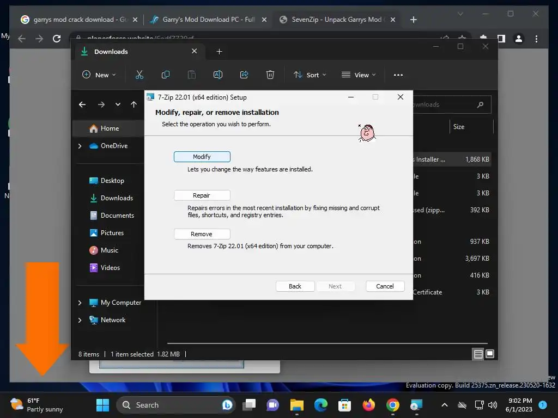The image size is (558, 418).
Task: Select Network in the Explorer sidebar
Action: pos(107,320)
